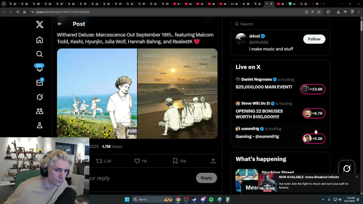The width and height of the screenshot is (363, 204).
Task: Click the 1.7M Views count
Action: (x=112, y=146)
